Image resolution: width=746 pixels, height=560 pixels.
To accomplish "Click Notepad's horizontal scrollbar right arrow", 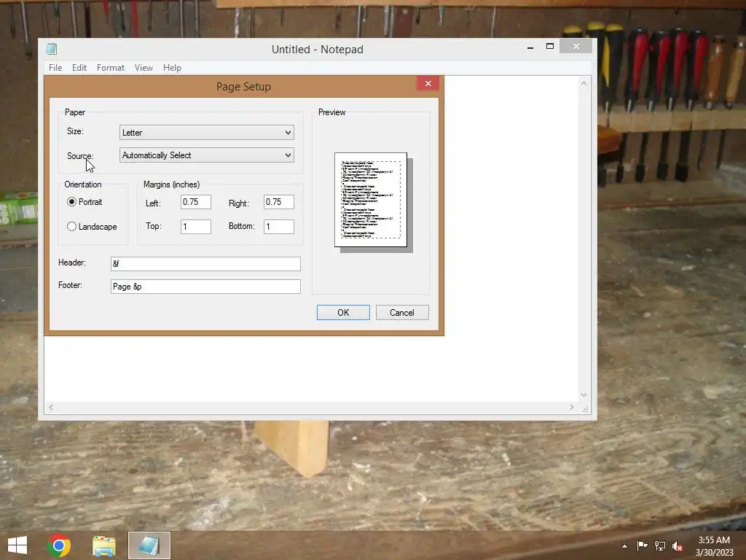I will [572, 407].
